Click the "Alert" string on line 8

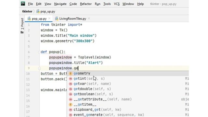[93, 63]
